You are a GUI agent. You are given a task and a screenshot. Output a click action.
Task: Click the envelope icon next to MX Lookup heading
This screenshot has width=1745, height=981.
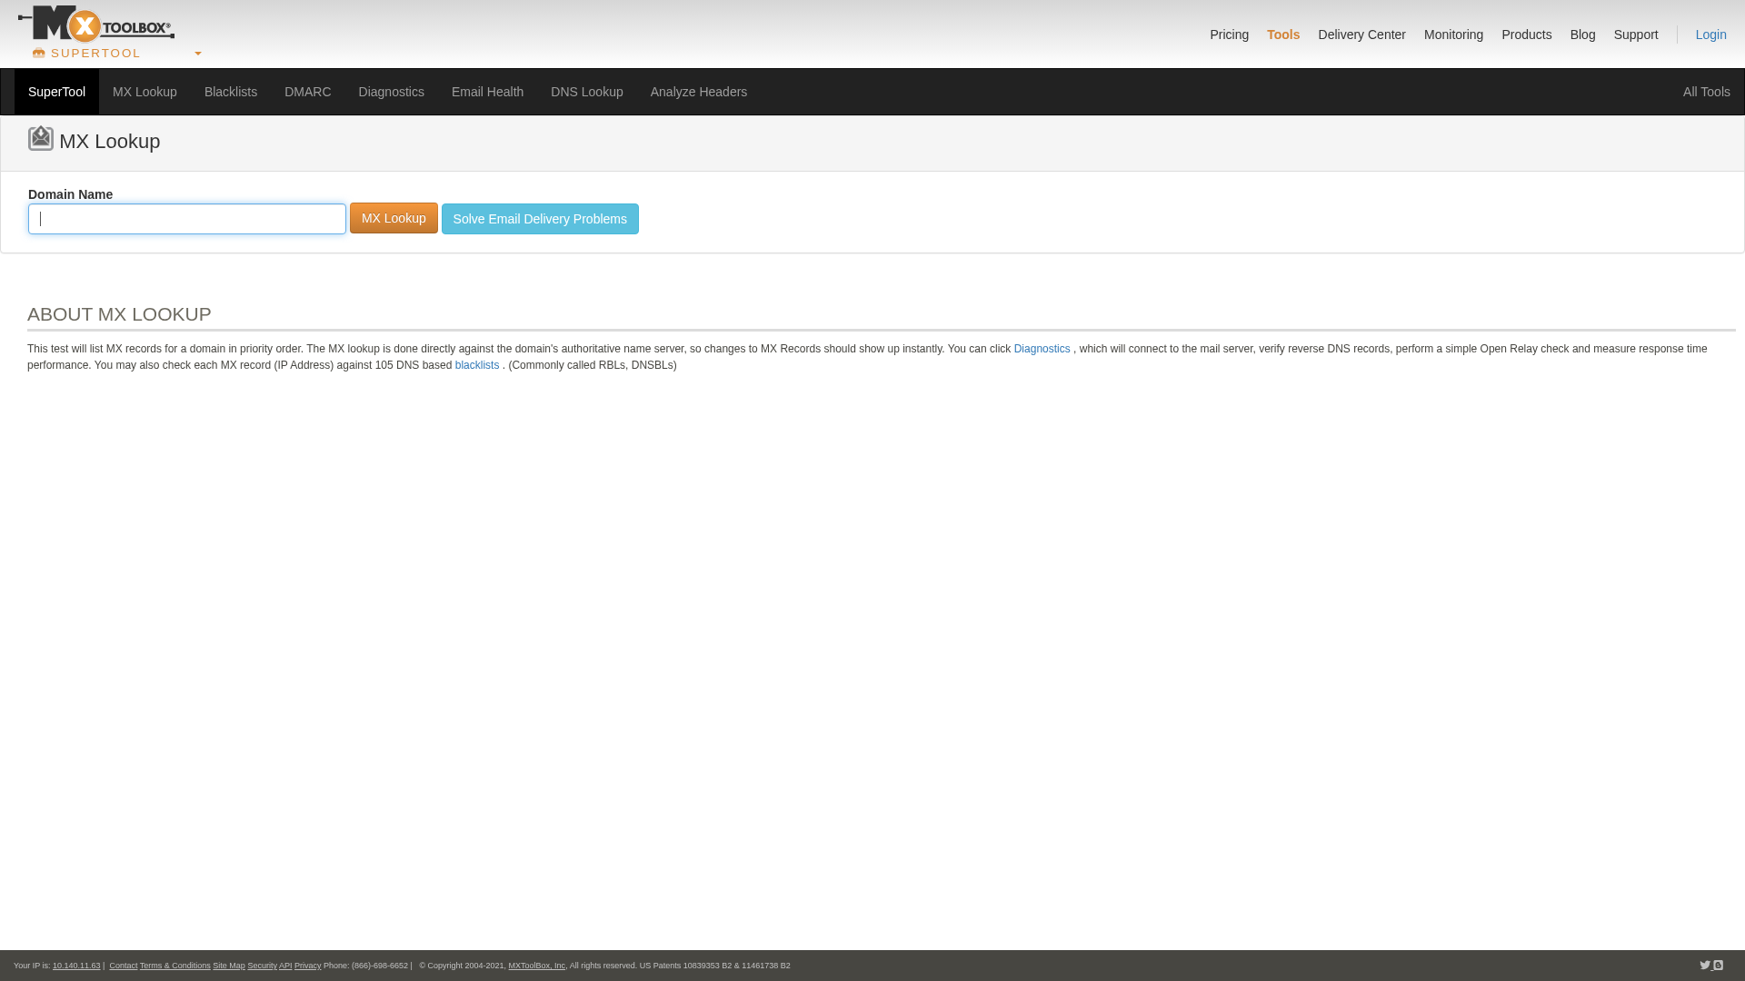[40, 137]
